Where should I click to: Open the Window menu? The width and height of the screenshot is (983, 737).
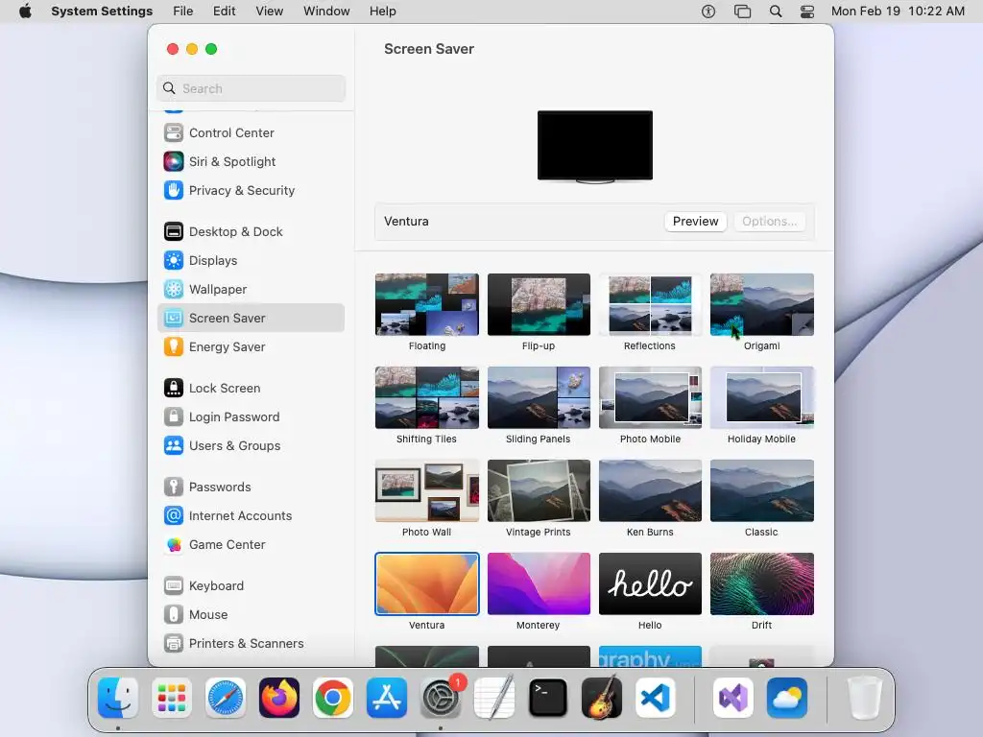click(x=326, y=12)
